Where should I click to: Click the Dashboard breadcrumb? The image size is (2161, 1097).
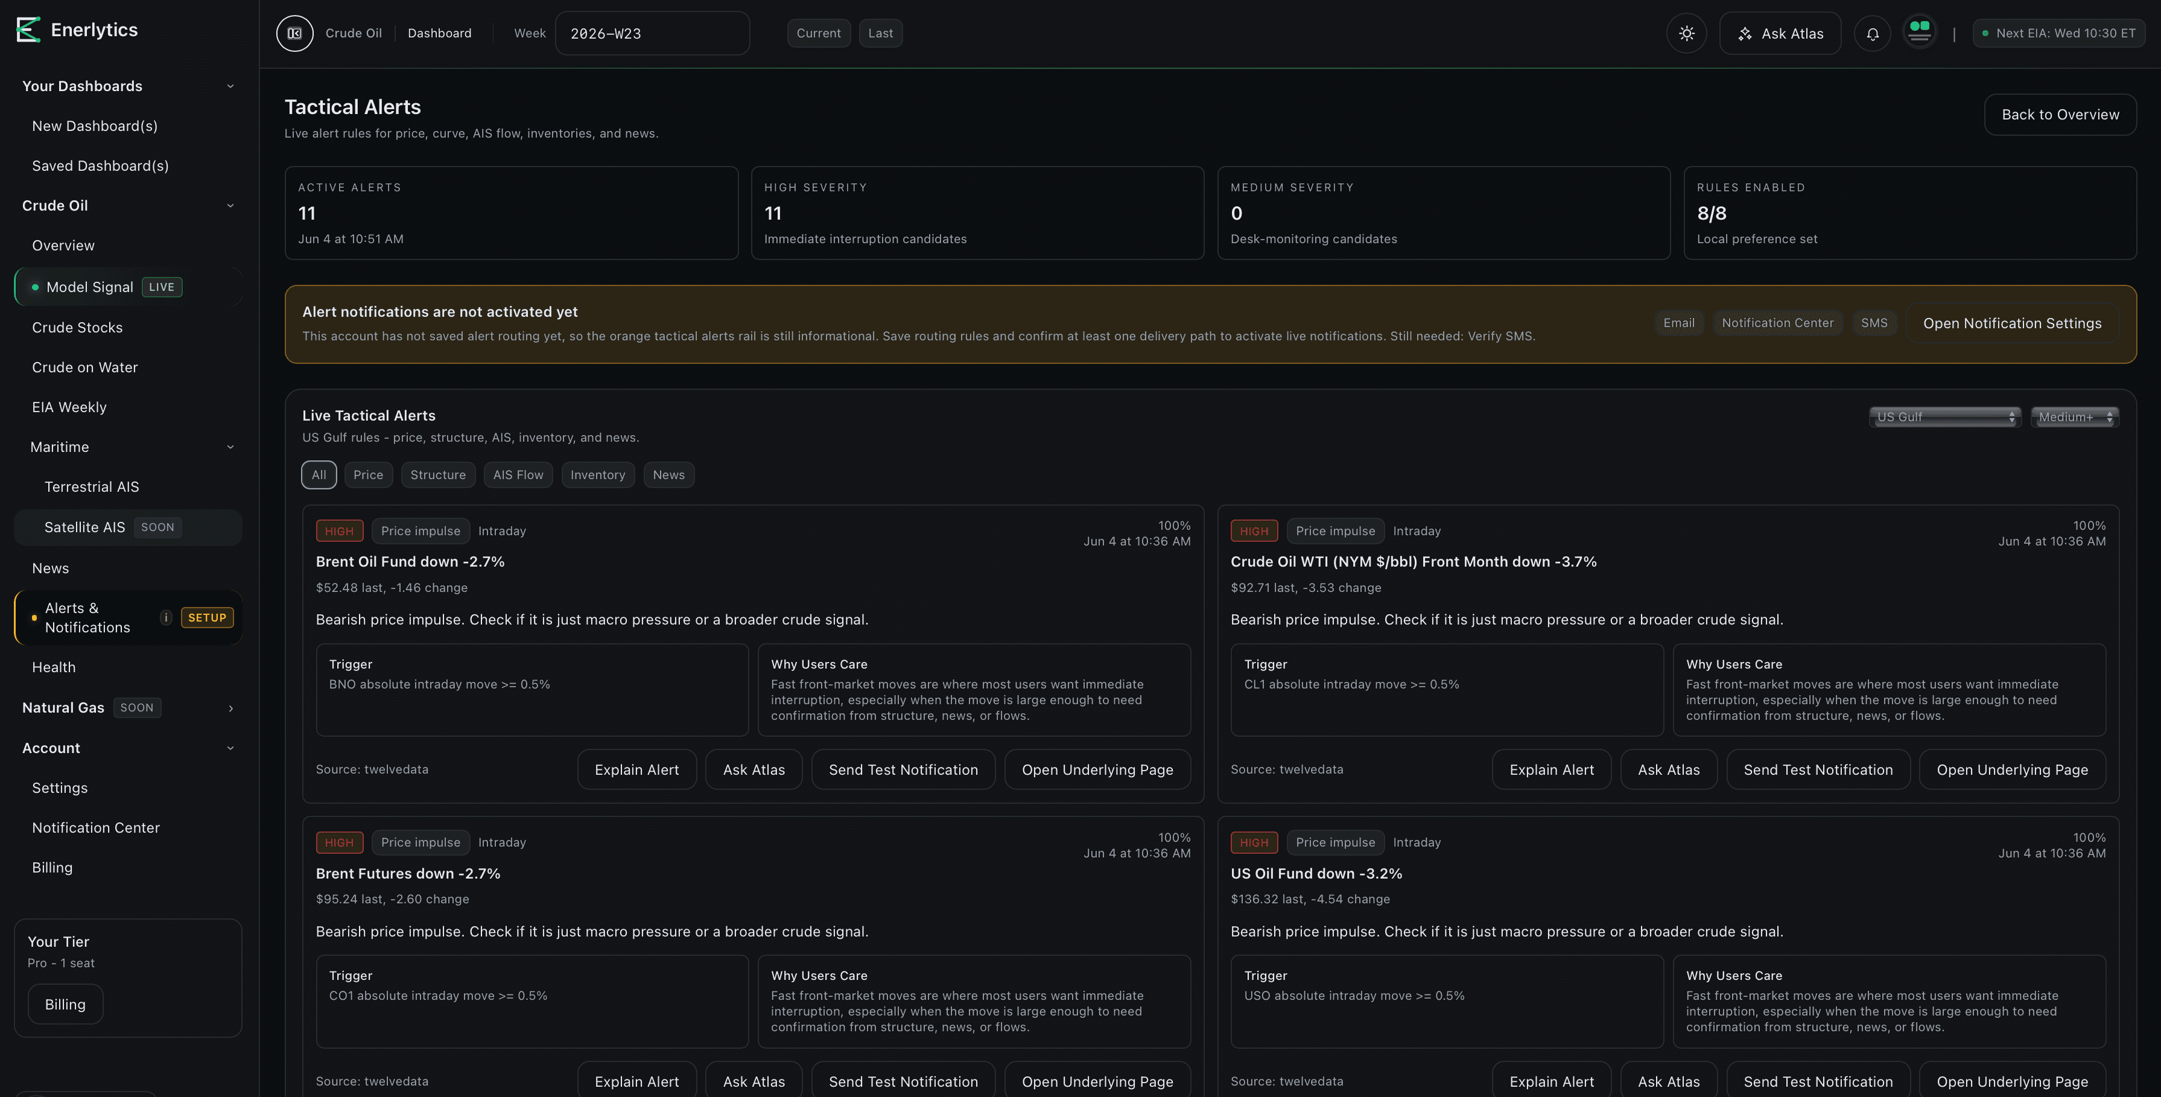[440, 34]
